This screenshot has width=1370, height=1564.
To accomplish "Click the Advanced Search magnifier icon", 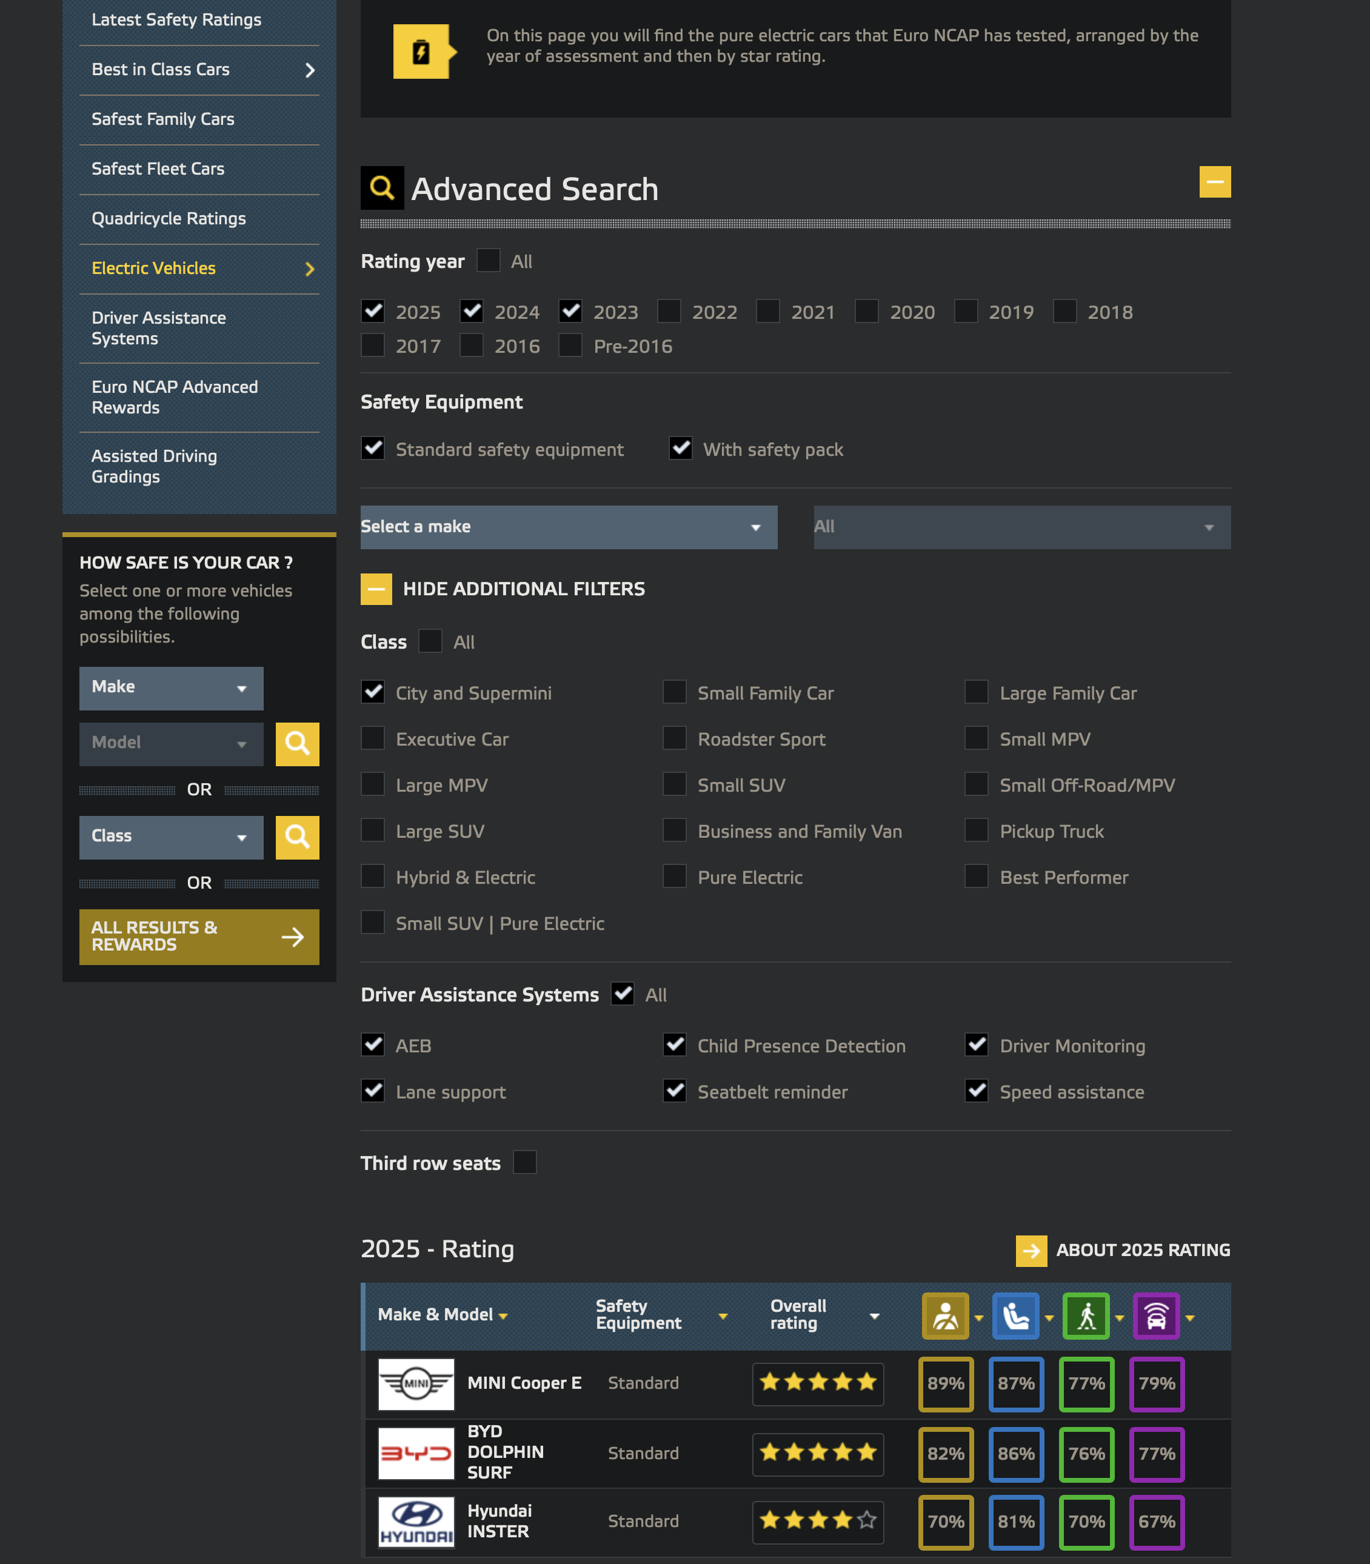I will [383, 188].
